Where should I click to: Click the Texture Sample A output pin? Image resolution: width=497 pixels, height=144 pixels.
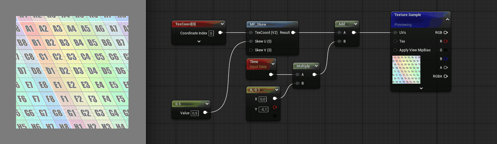pos(446,68)
